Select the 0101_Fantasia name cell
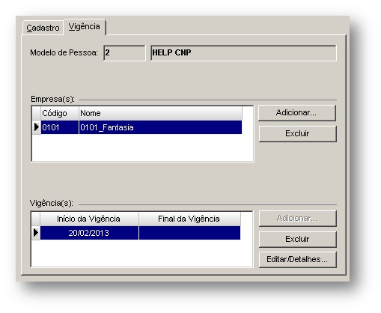Viewport: 381px width, 313px height. click(x=160, y=127)
